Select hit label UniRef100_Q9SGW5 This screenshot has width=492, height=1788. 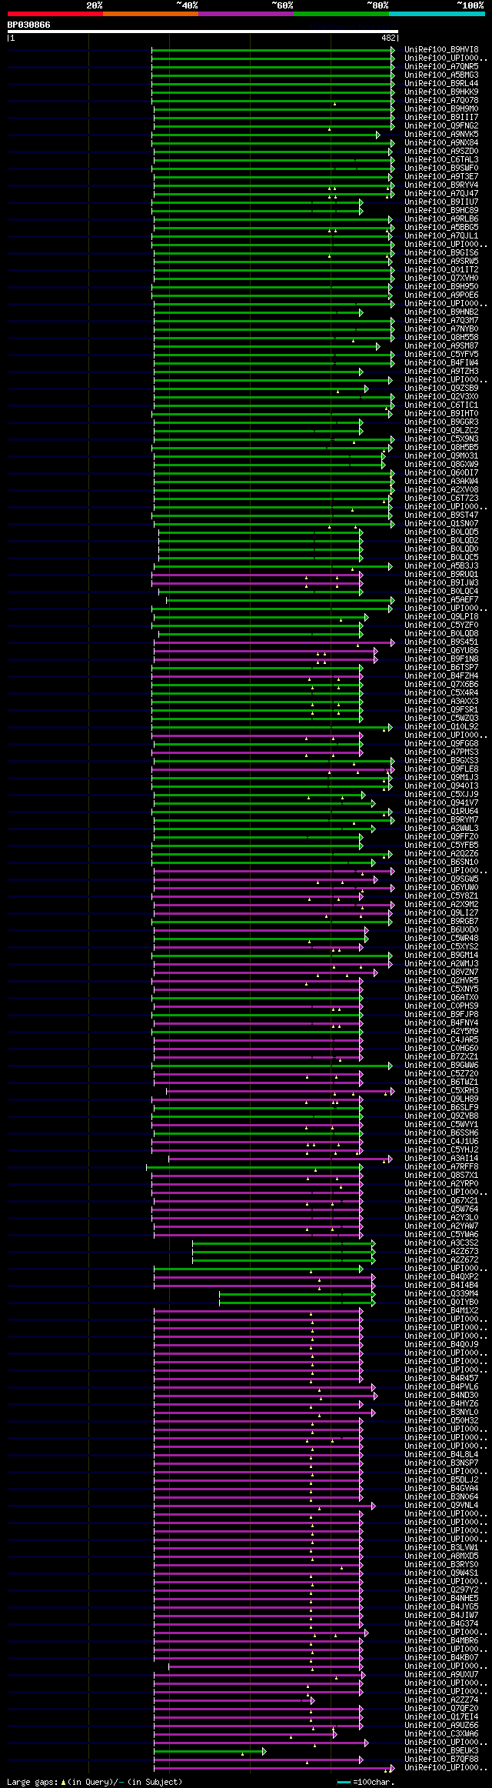click(x=442, y=879)
